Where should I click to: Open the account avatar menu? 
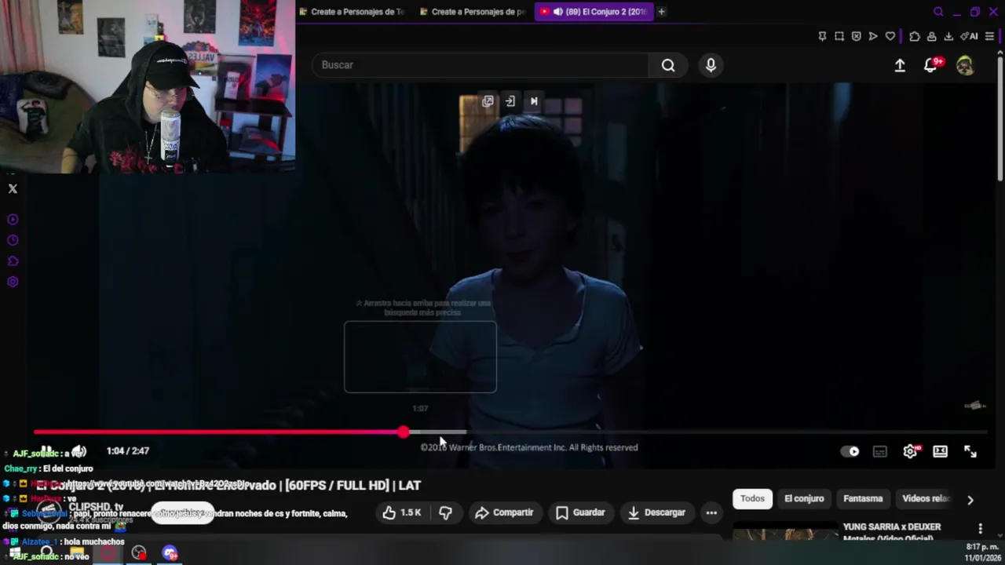pyautogui.click(x=965, y=66)
